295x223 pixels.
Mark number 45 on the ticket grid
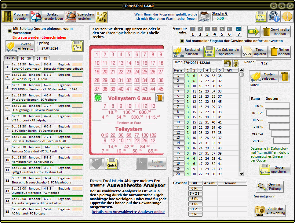point(161,89)
